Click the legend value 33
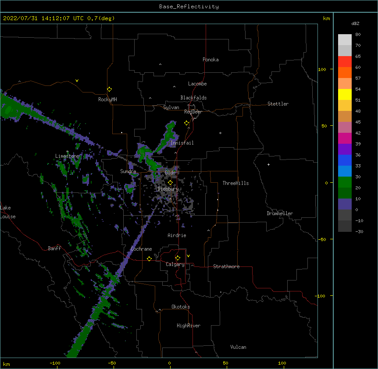Image resolution: width=378 pixels, height=369 pixels. click(x=358, y=166)
